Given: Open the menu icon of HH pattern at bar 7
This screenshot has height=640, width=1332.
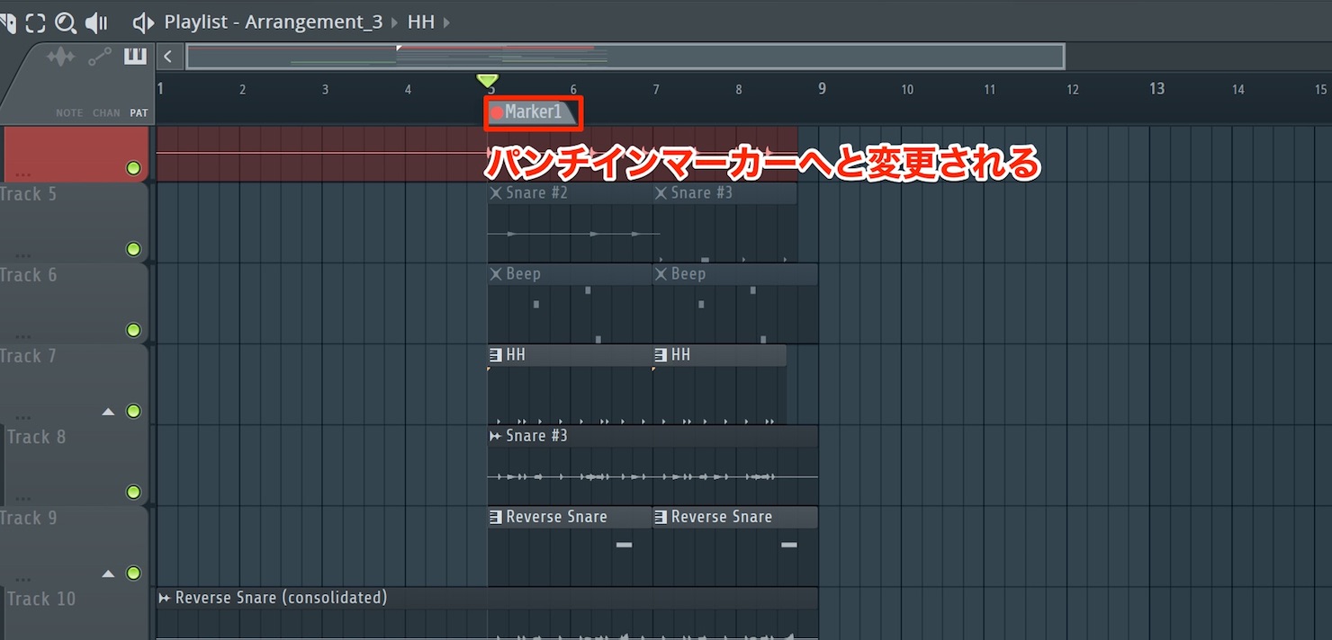Looking at the screenshot, I should pos(661,355).
